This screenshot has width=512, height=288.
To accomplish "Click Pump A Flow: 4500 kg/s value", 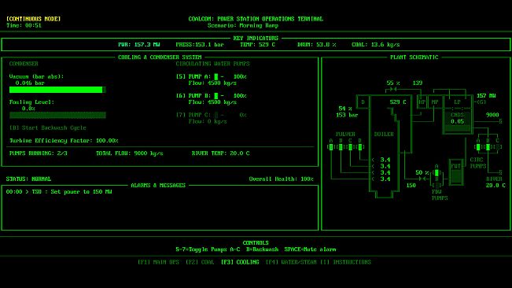I will pos(212,83).
